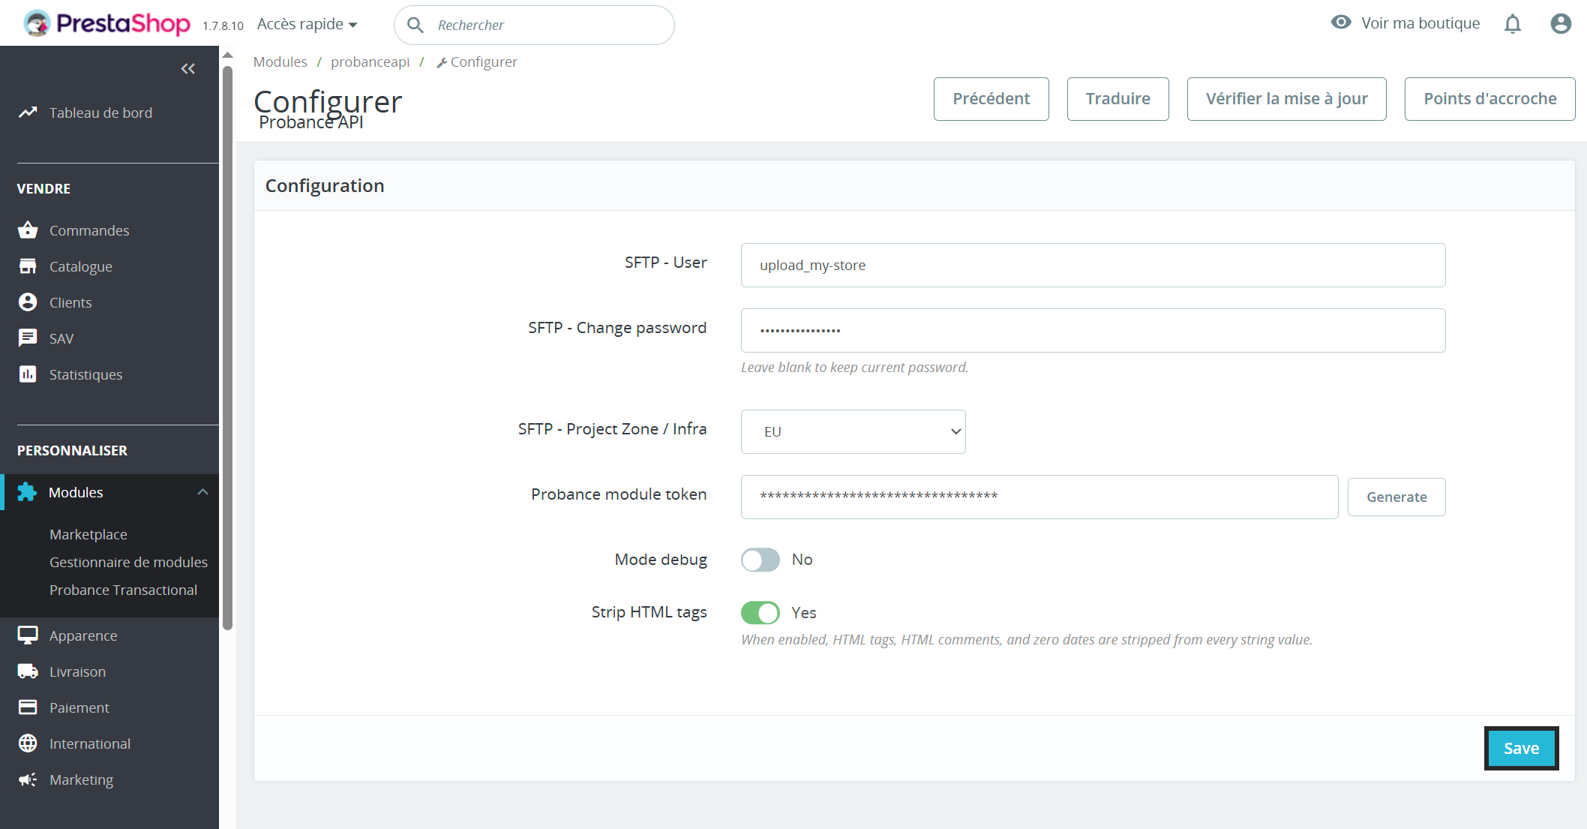Go to Tableau de bord
Screen dimensions: 1587x829
(100, 113)
